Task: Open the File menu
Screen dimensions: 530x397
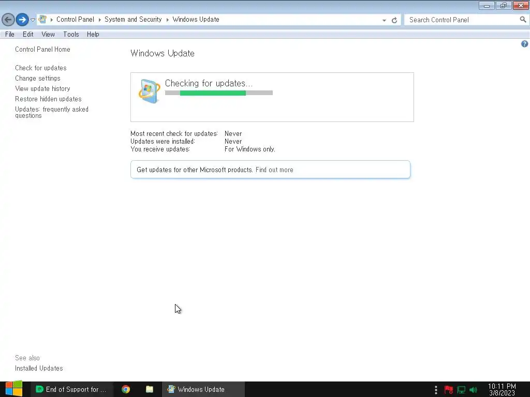Action: point(9,34)
